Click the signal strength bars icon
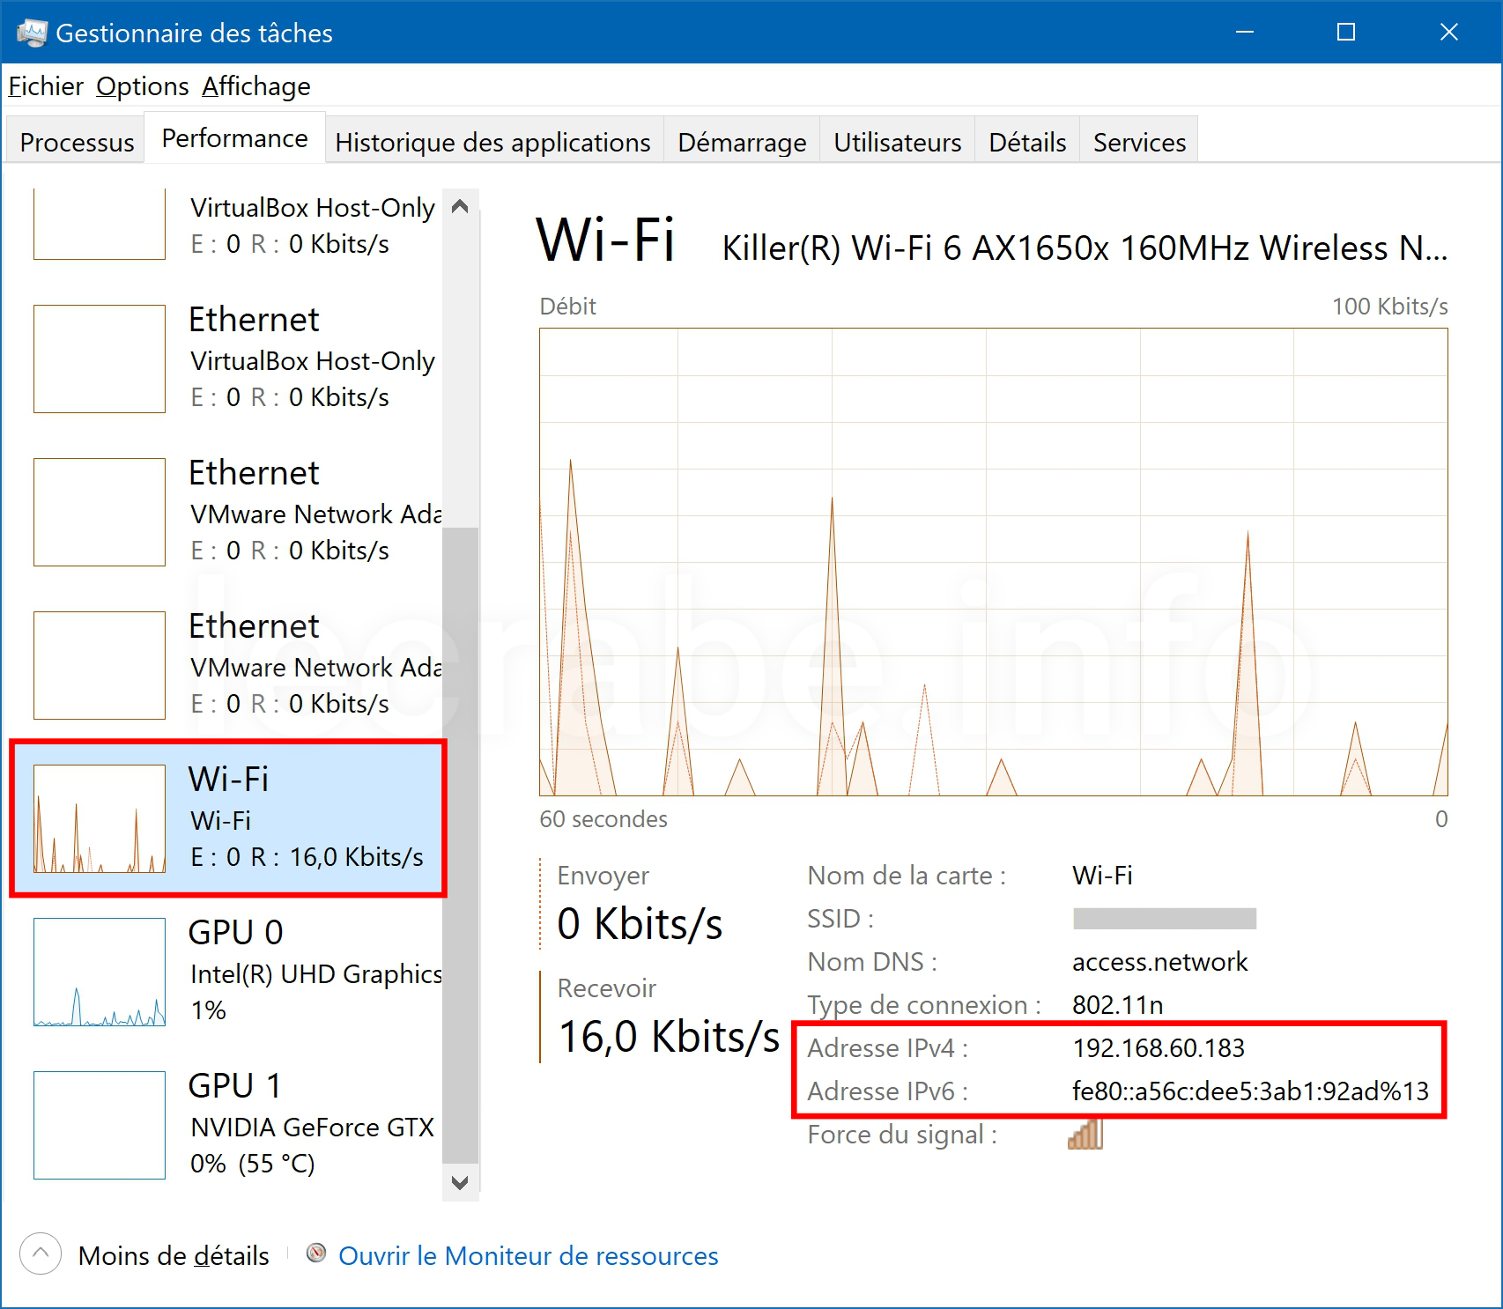The image size is (1503, 1309). click(1085, 1135)
